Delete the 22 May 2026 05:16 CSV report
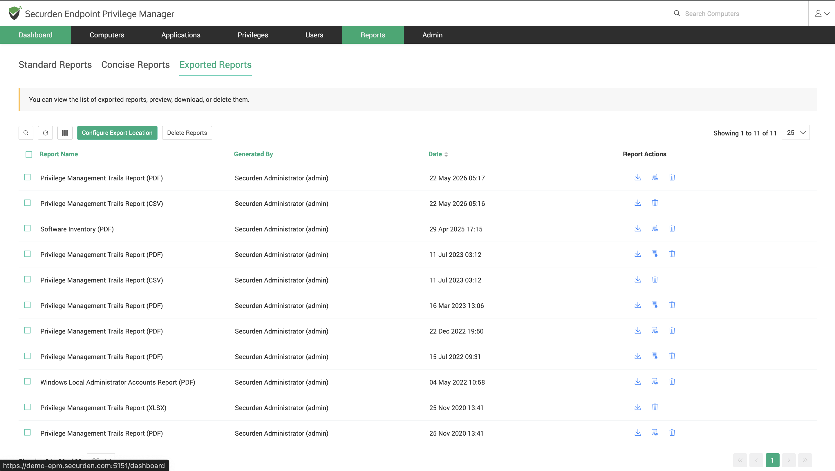 pos(655,203)
